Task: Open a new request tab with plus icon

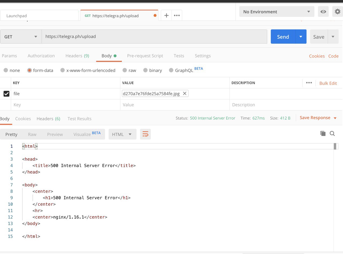Action: coord(166,15)
